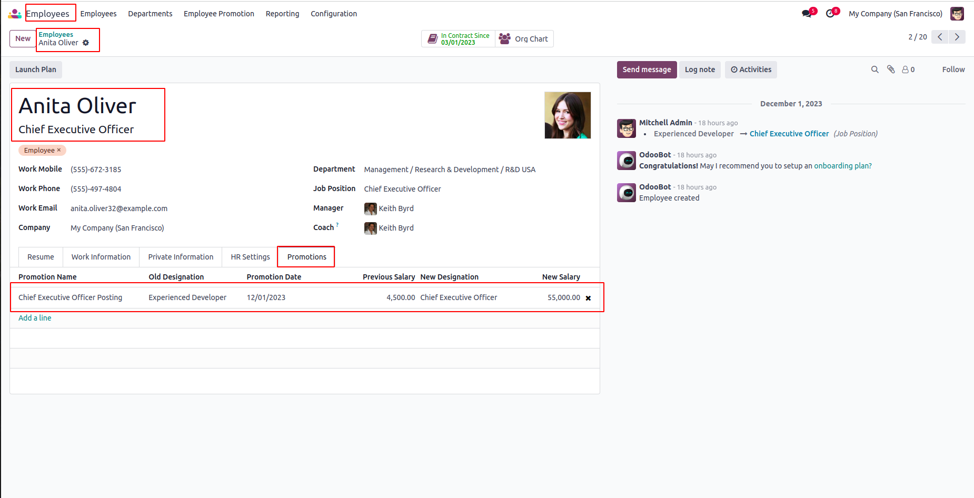Attach files using paperclip icon

[x=891, y=69]
